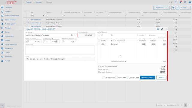Viewport: 192px width, 108px height.
Task: Toggle select-all checkbox in payments table header
Action: (x=25, y=12)
